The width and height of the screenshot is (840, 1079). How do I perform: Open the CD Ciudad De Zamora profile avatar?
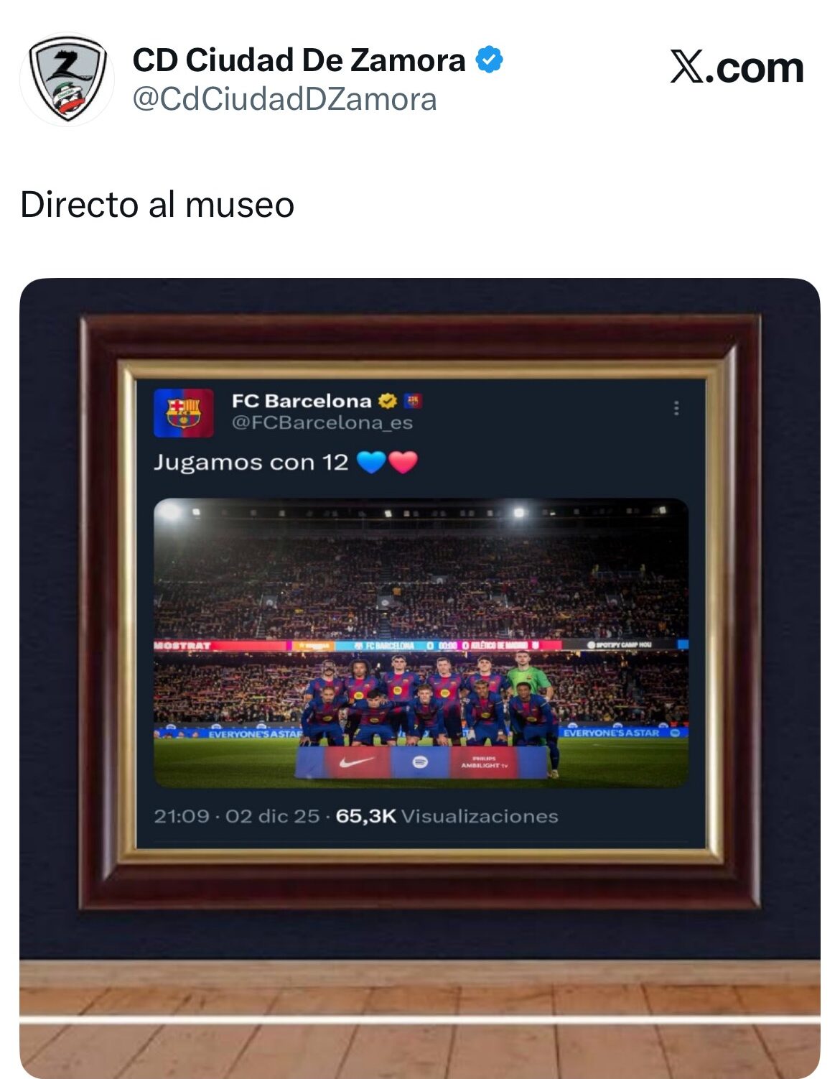67,79
